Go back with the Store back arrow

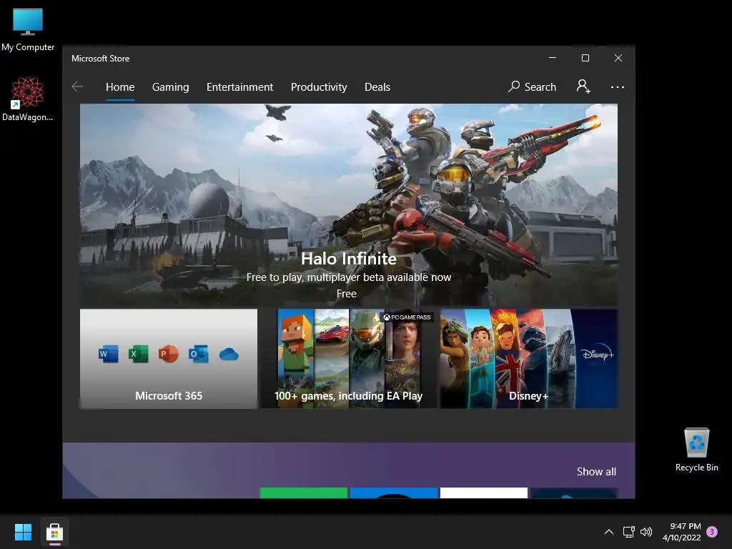pyautogui.click(x=77, y=86)
